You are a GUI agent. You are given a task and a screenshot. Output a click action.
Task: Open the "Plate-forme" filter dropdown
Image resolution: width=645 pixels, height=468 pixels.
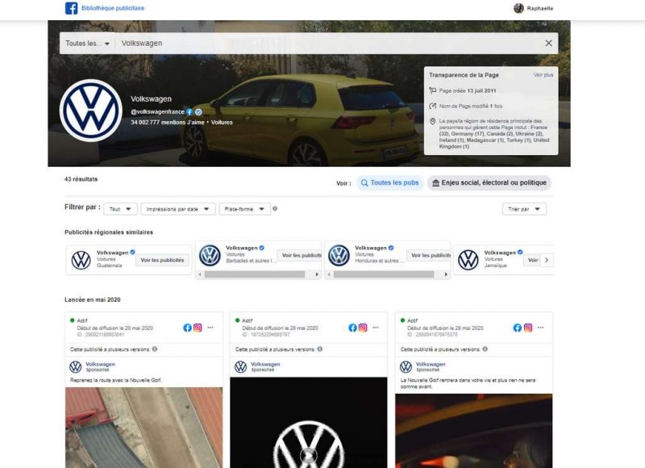(x=244, y=209)
